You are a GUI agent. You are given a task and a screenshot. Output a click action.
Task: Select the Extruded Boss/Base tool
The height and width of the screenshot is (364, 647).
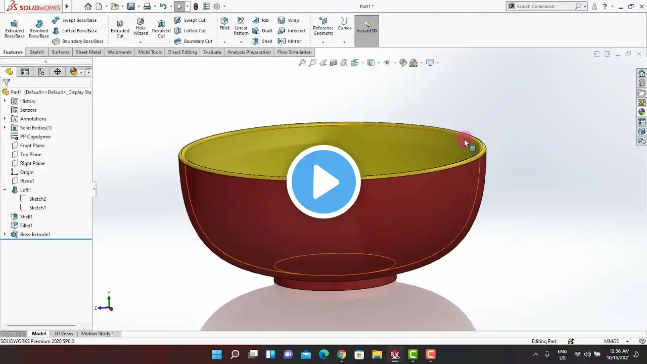(14, 29)
